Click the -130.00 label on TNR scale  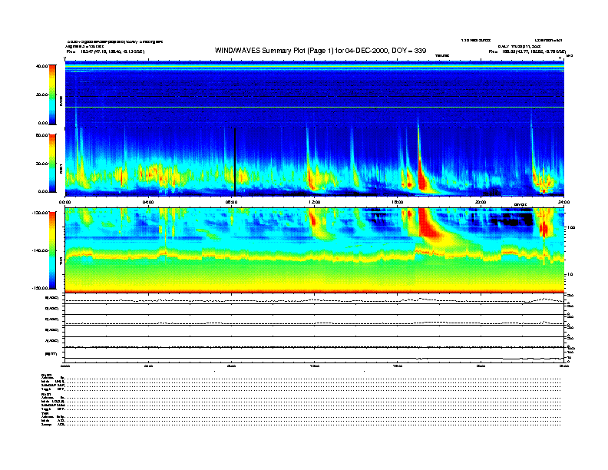(40, 213)
